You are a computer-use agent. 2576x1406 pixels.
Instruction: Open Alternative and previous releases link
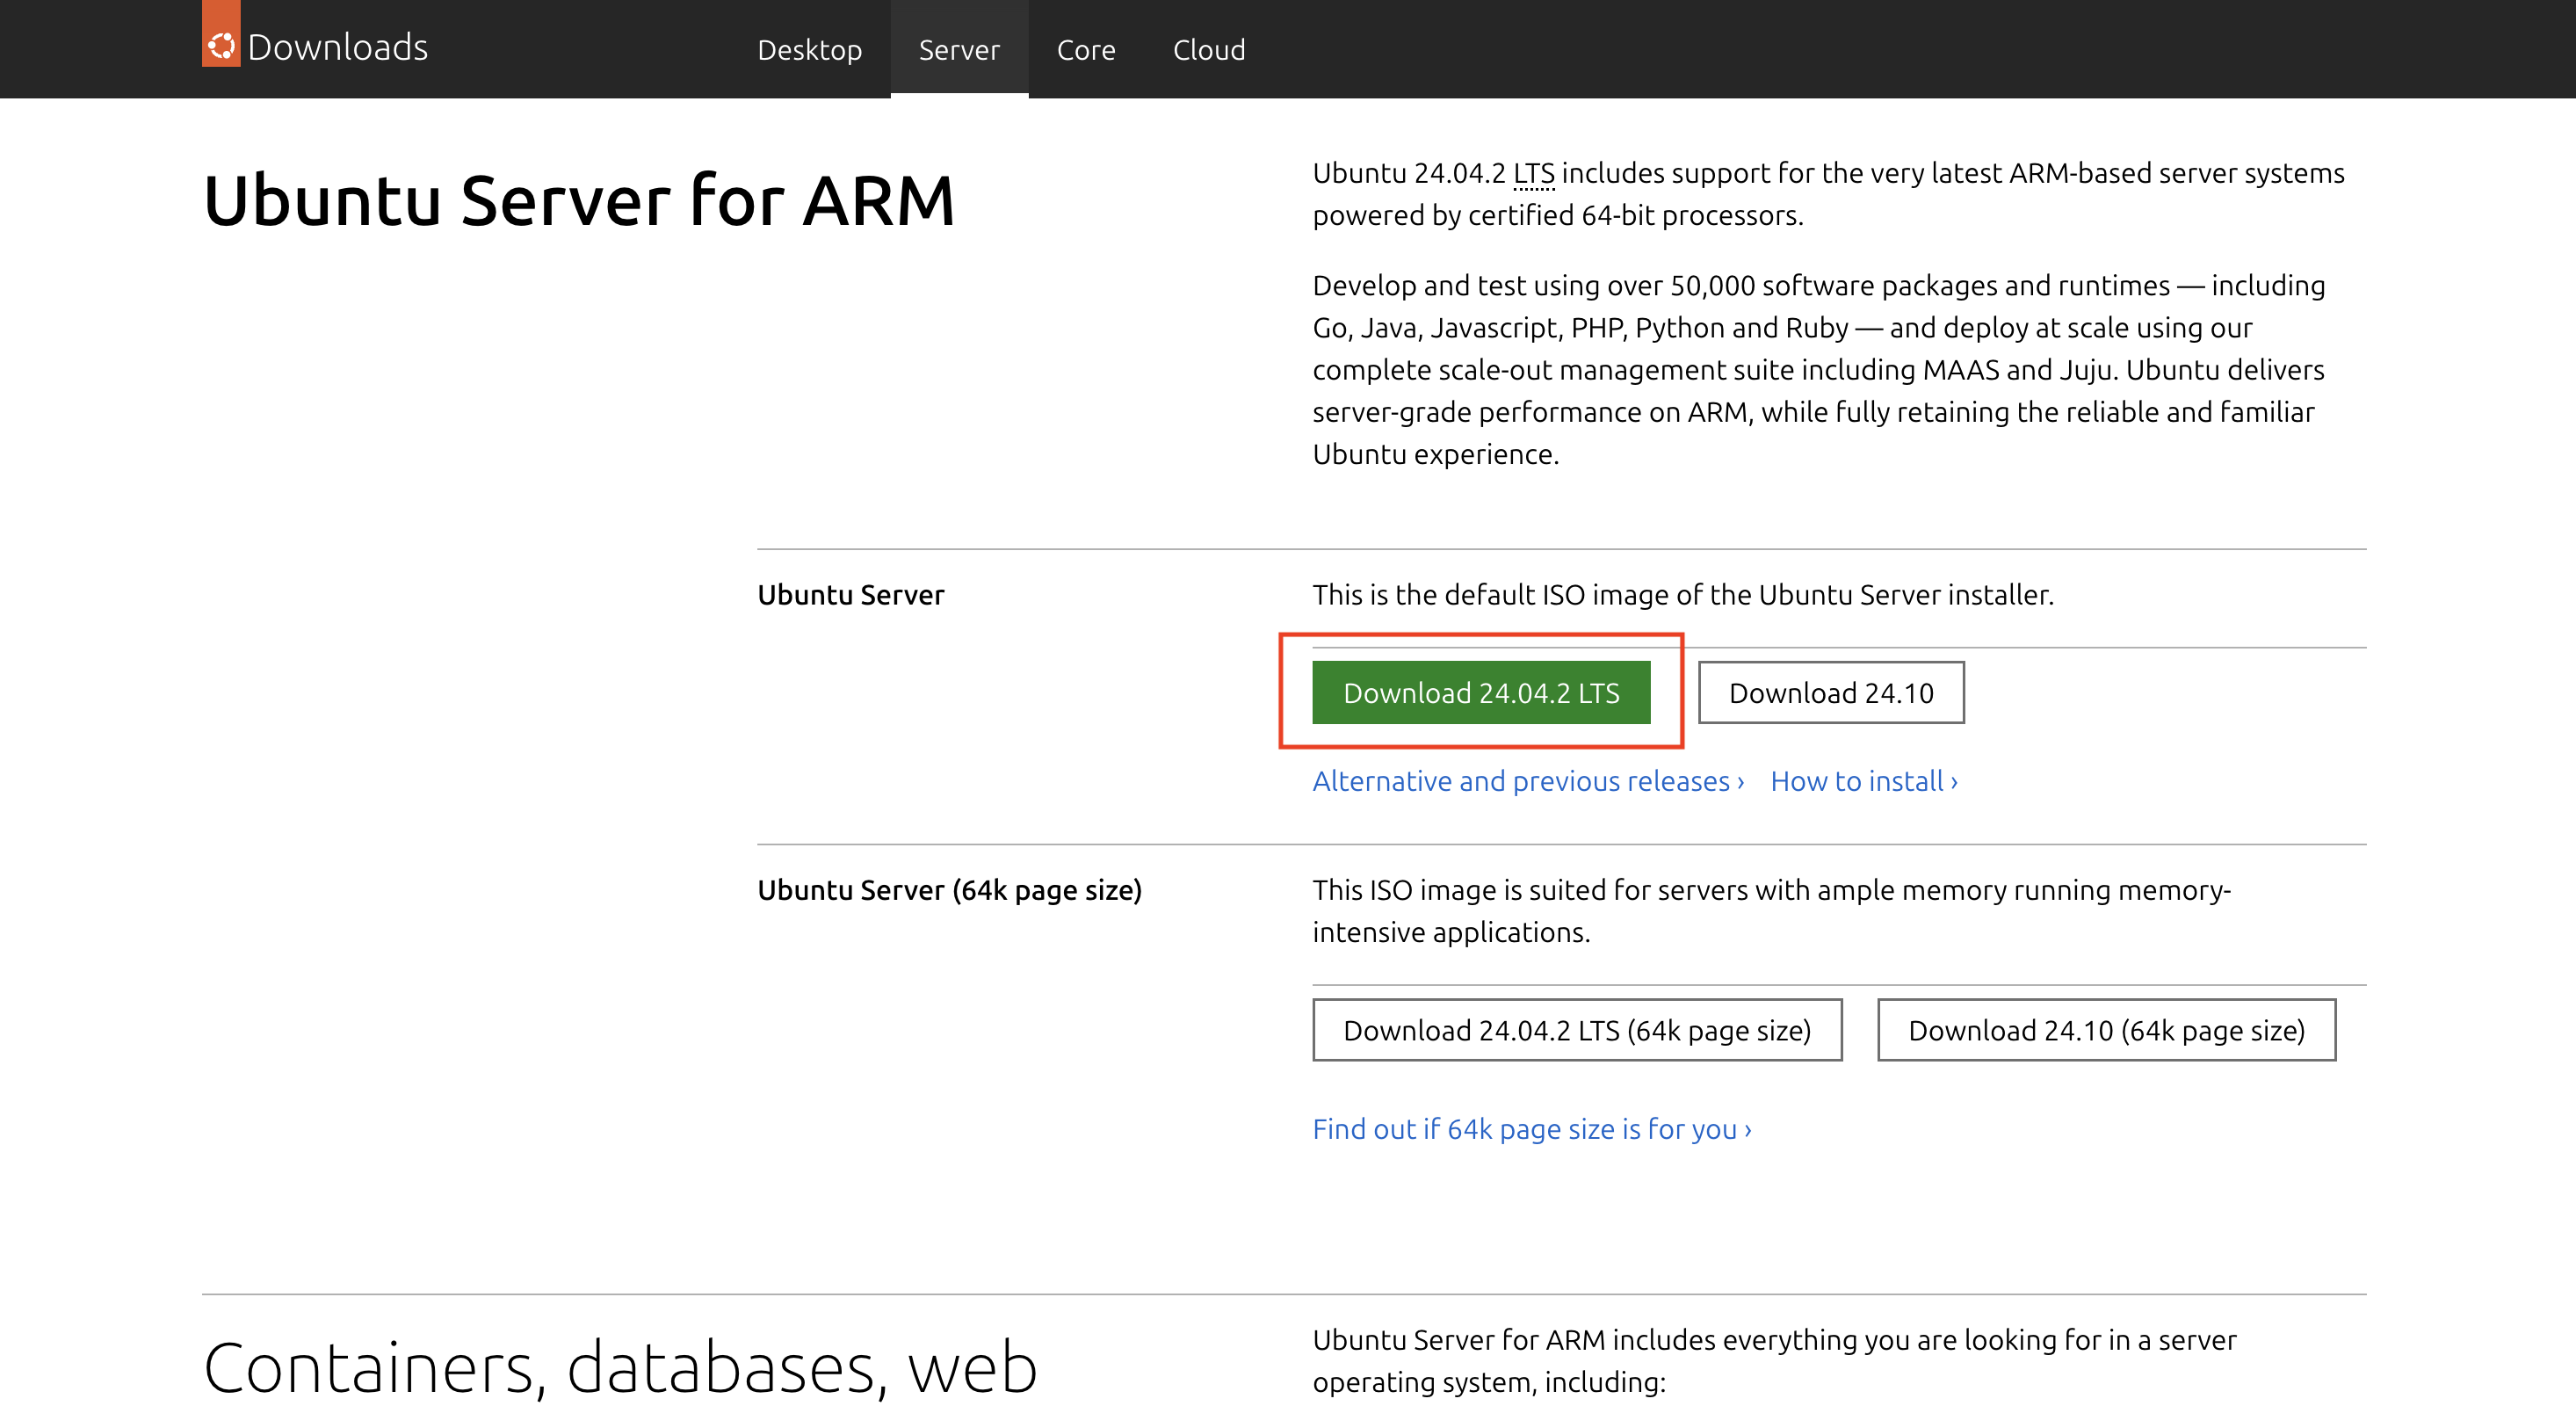(1520, 781)
